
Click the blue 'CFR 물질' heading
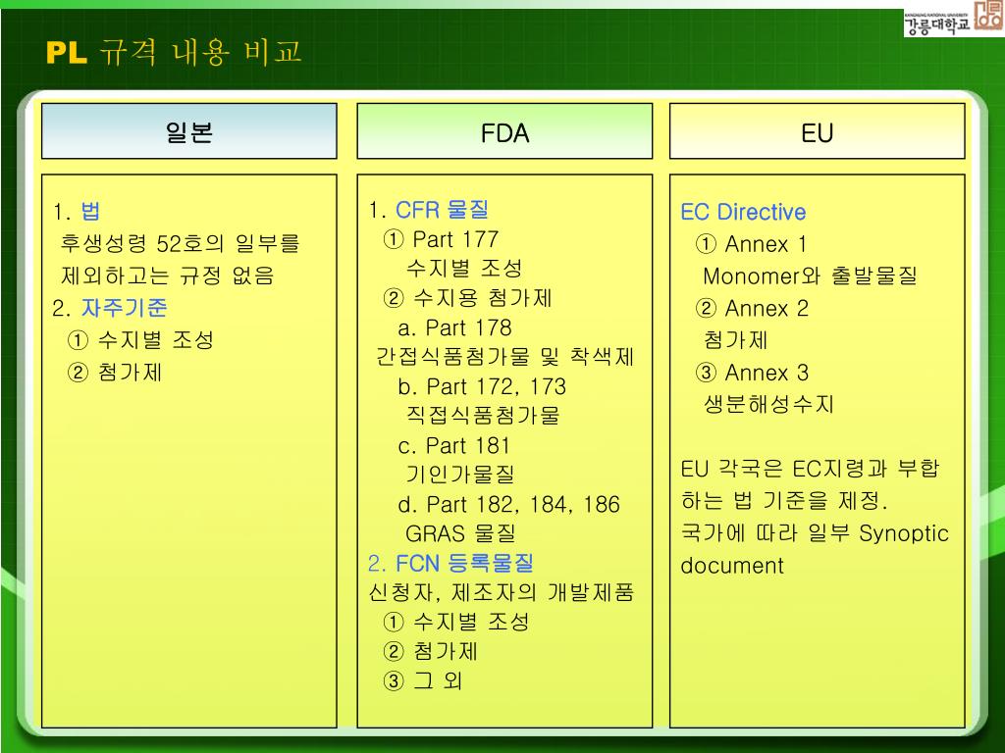(443, 210)
